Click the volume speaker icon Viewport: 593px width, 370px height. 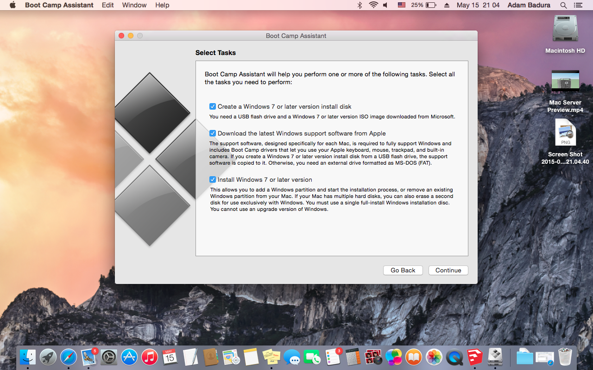click(x=385, y=5)
